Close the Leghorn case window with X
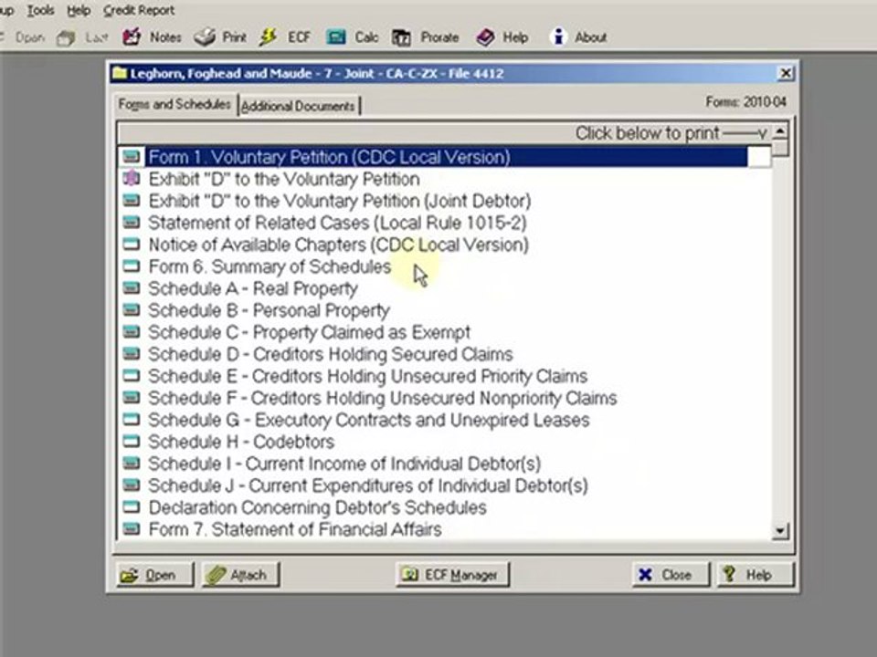Screen dimensions: 877x657 [786, 73]
